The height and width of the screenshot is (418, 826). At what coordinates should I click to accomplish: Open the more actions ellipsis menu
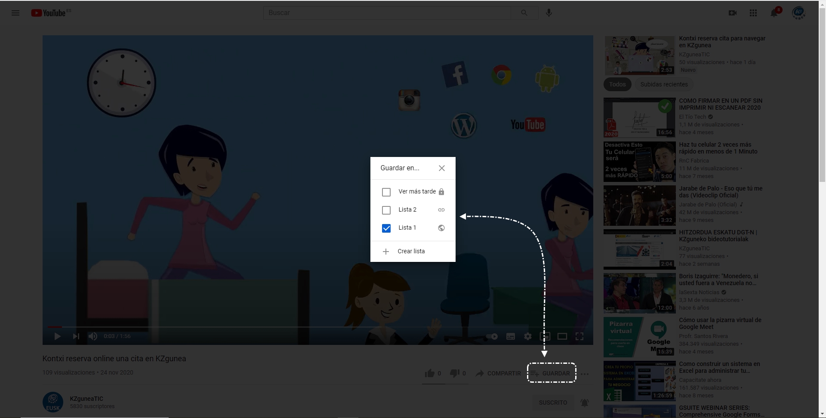[x=584, y=374]
